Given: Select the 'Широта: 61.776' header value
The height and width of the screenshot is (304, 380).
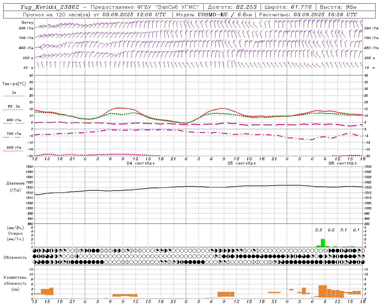Looking at the screenshot, I should coord(288,7).
